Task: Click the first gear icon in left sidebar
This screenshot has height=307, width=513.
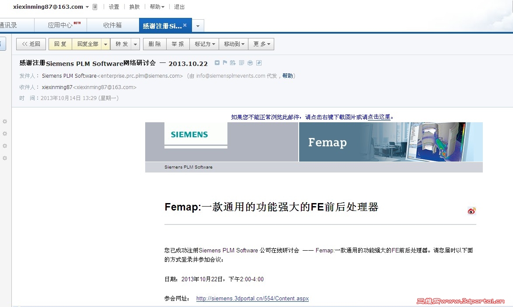Action: 5,121
